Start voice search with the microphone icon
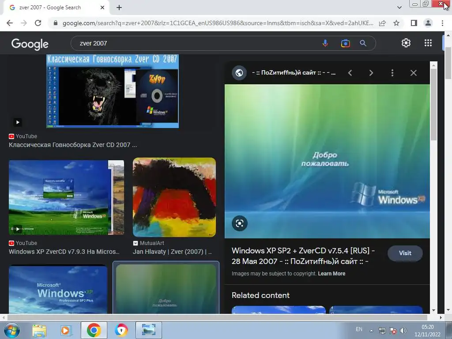Viewport: 452px width, 339px height. (x=325, y=43)
